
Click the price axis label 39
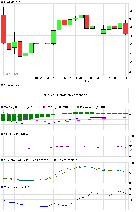click(131, 11)
